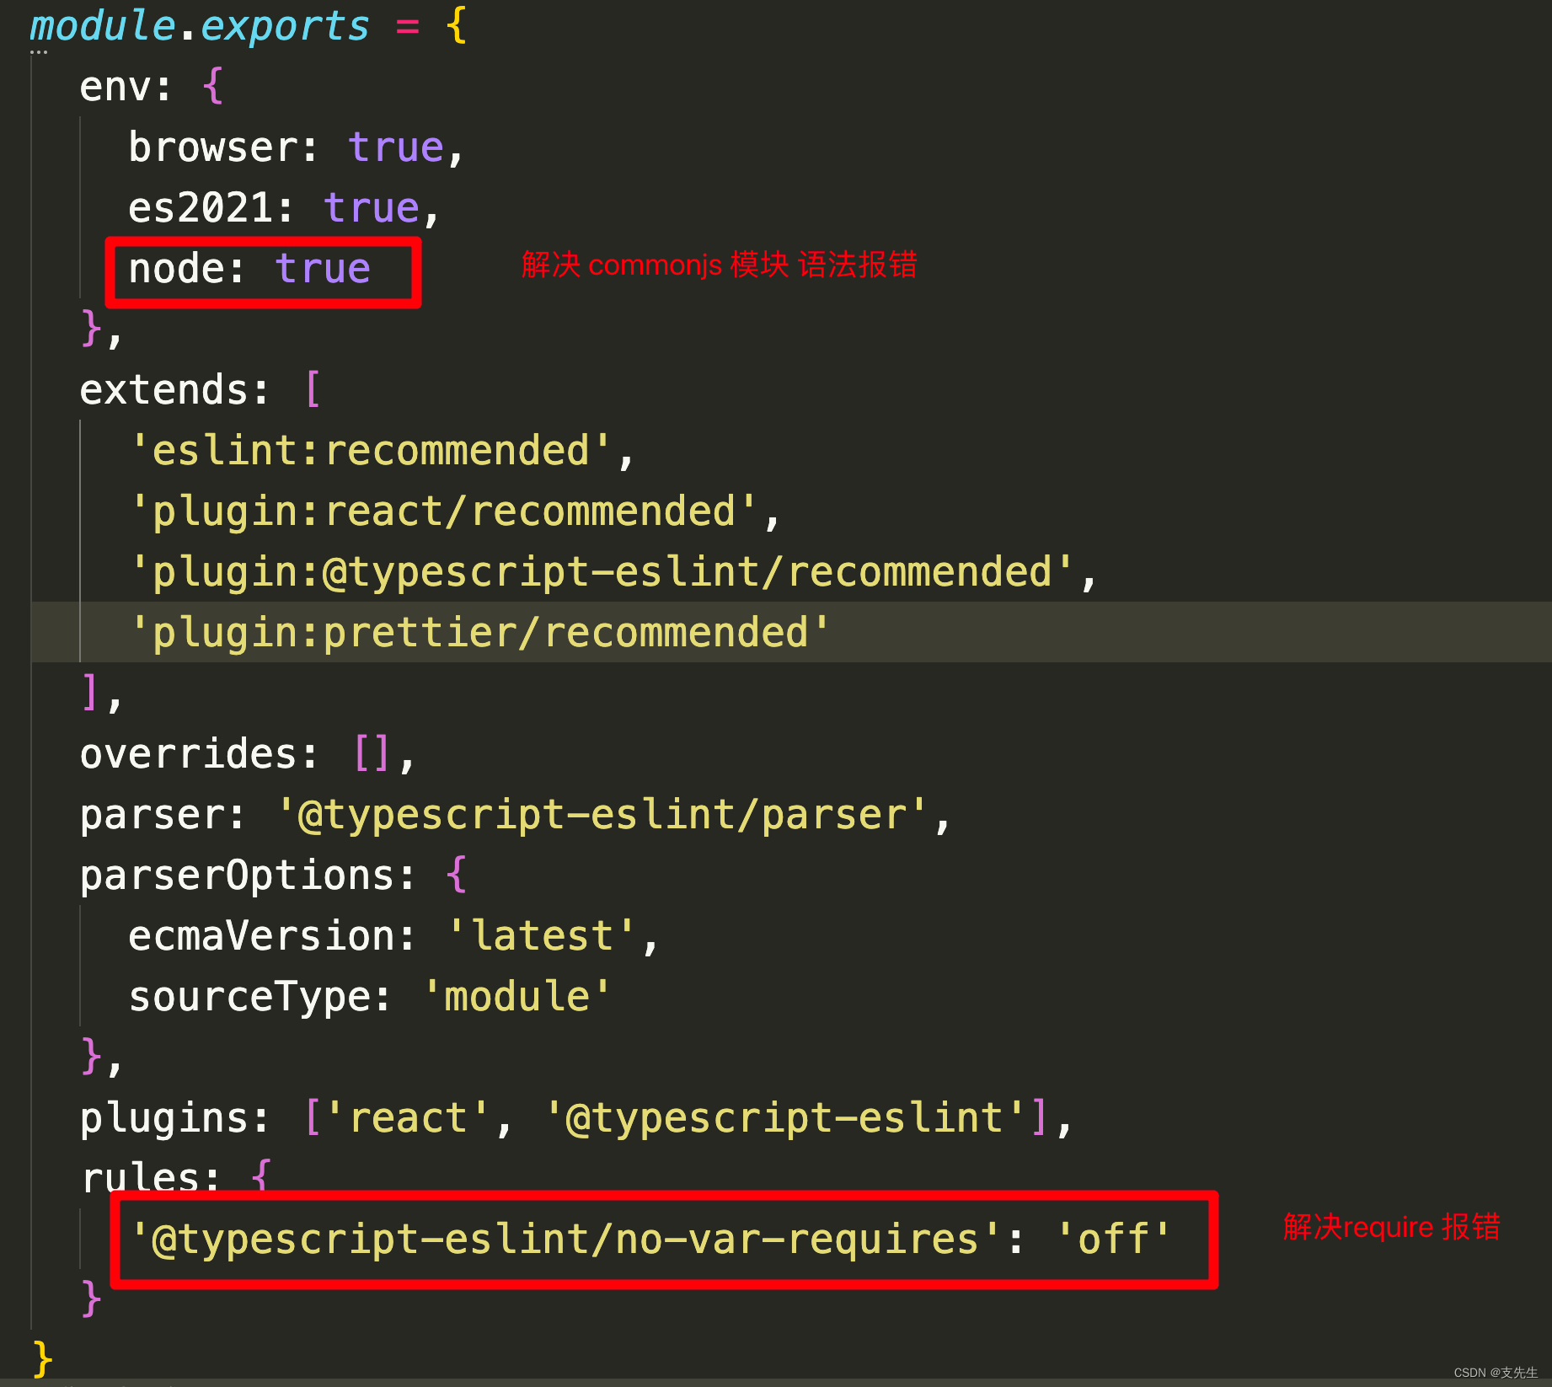Select the 'eslint:recommended' string

coord(371,451)
